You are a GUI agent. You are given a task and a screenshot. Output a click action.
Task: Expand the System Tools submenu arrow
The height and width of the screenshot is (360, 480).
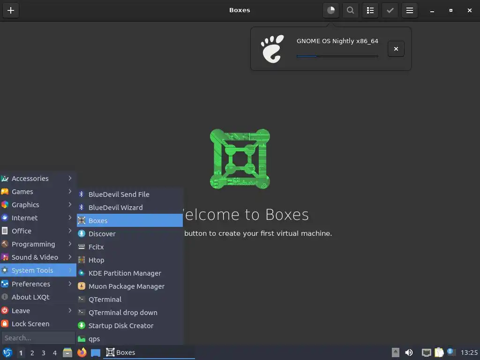[x=70, y=270]
